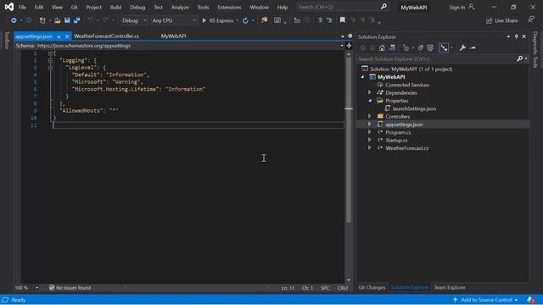Viewport: 543px width, 305px height.
Task: Pin the Solution Explorer with auto-hide pin
Action: (516, 36)
